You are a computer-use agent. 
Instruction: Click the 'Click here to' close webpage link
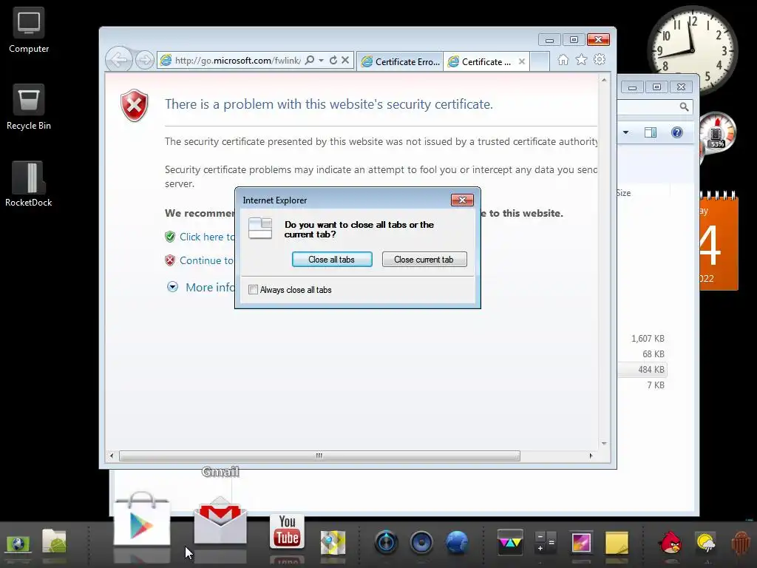point(207,237)
